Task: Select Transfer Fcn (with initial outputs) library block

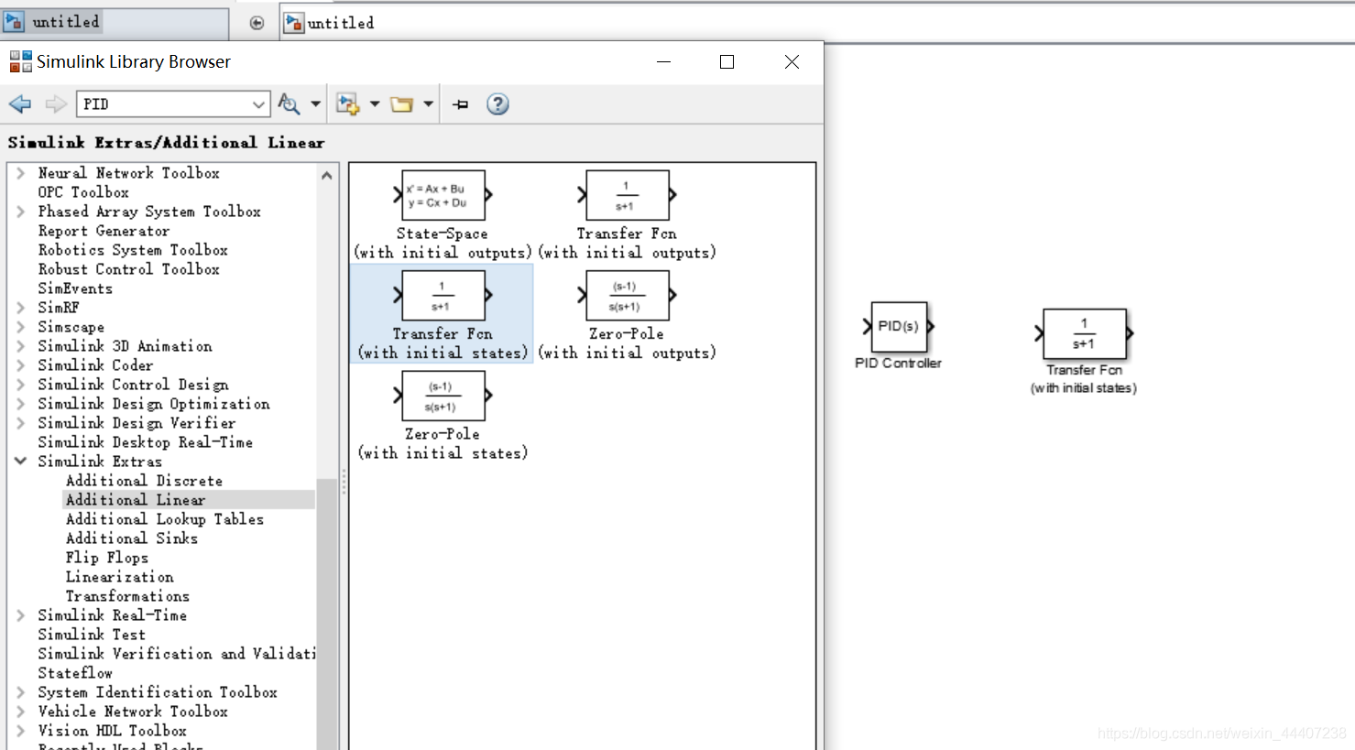Action: 627,215
